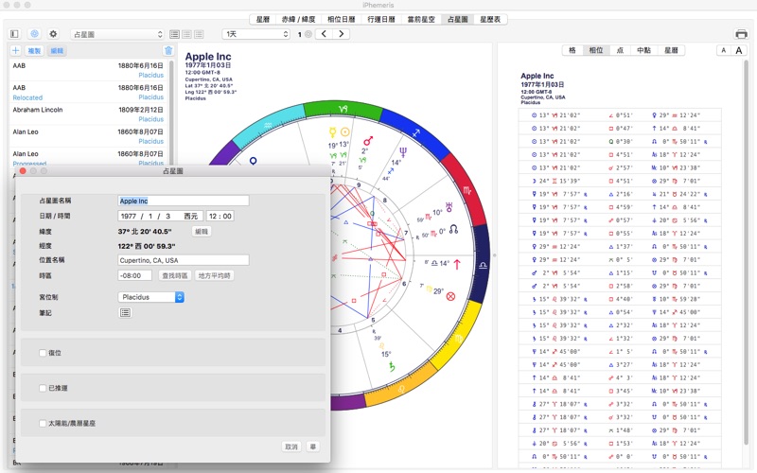Click the Cupertino, CA, USA location field
Image resolution: width=757 pixels, height=473 pixels.
[x=183, y=259]
